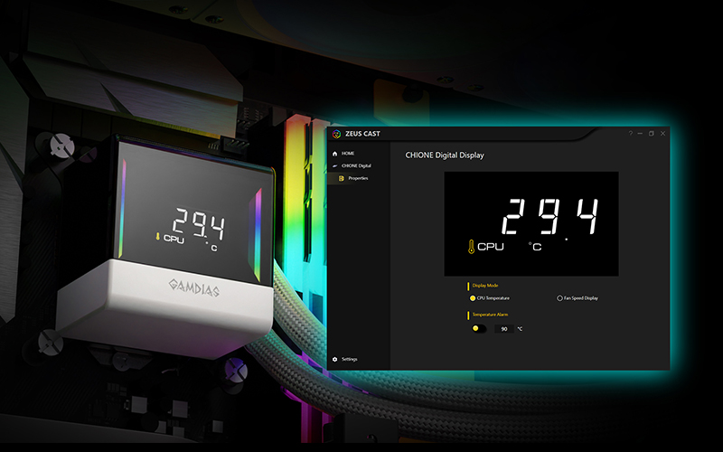
Task: Click the thermometer icon in the preview
Action: coord(471,247)
